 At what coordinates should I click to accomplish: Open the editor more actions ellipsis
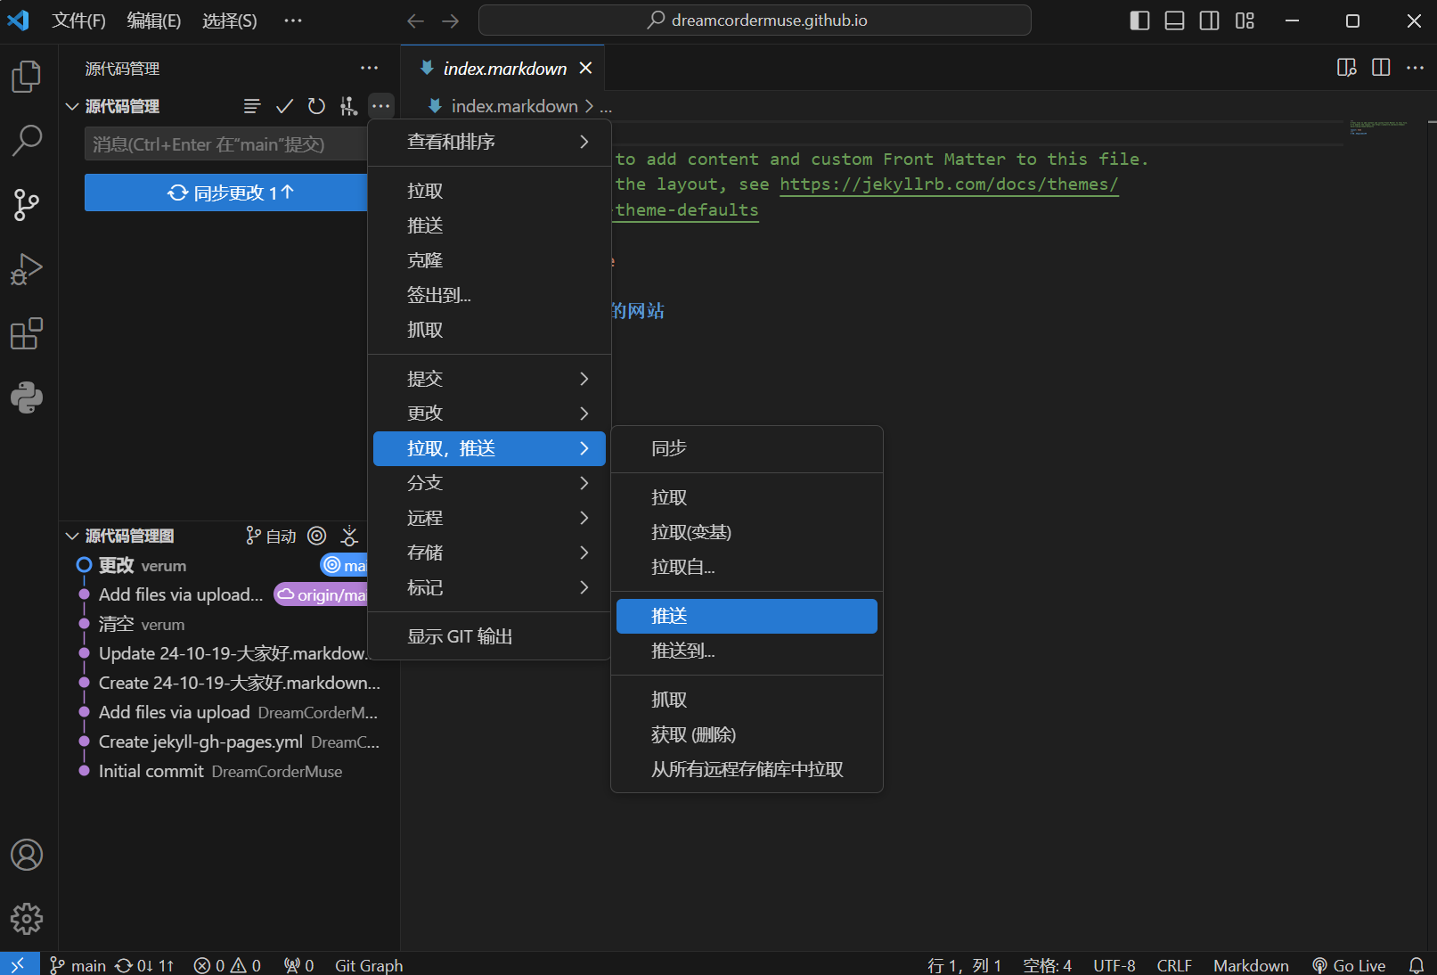click(x=1415, y=68)
